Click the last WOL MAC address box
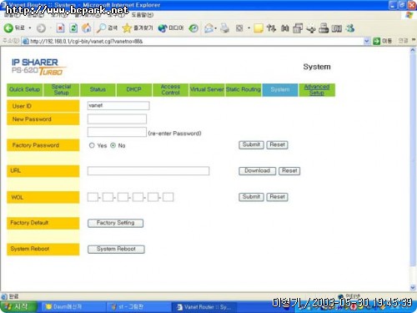Image resolution: width=417 pixels, height=313 pixels. [168, 197]
